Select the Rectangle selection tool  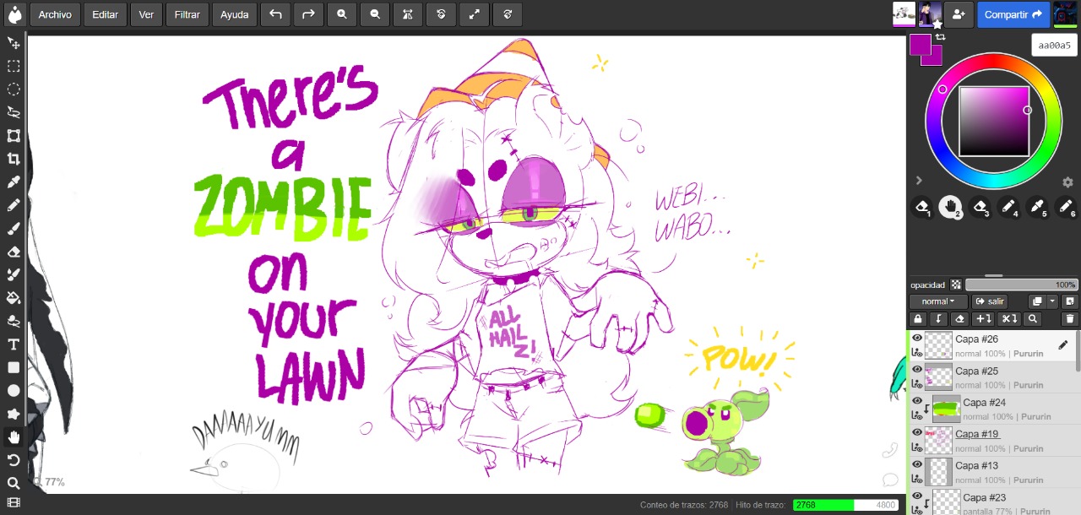tap(14, 66)
